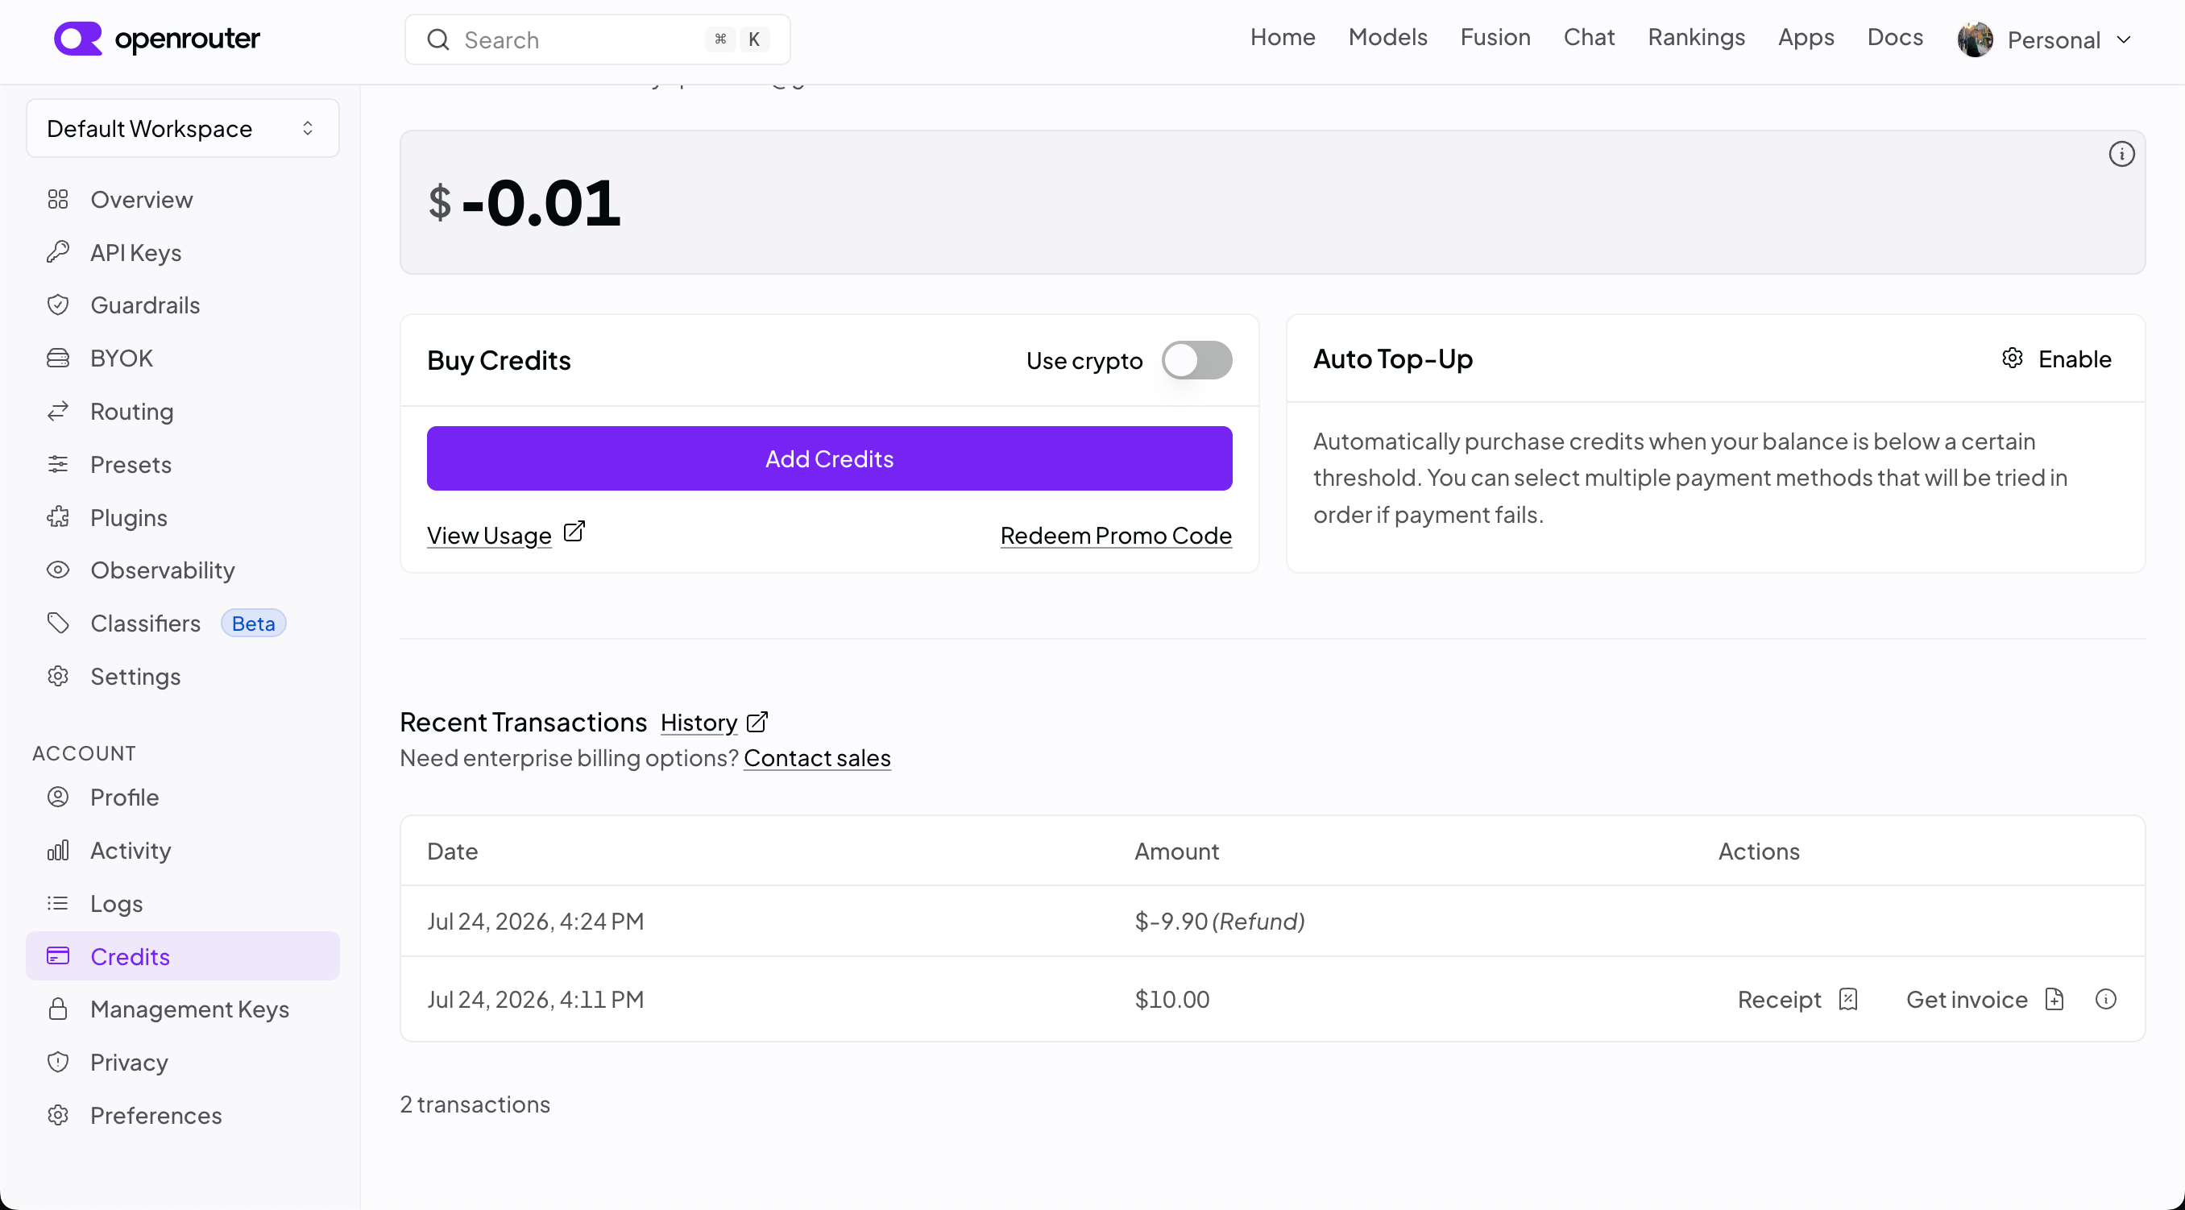Click the $-9.90 (Refund) amount
This screenshot has height=1210, width=2185.
[1220, 921]
